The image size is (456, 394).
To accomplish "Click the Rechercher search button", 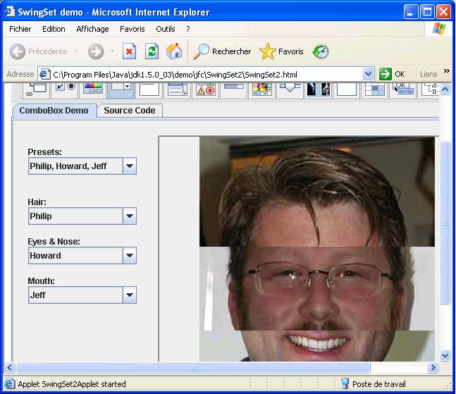I will pos(222,51).
